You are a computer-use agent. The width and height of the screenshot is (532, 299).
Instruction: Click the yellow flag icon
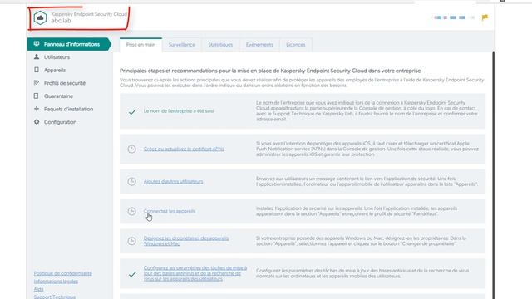[x=485, y=17]
